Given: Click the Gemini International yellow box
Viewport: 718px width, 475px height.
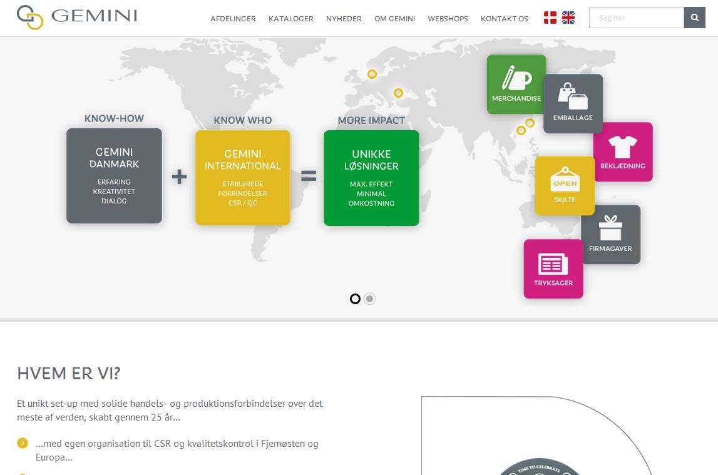Looking at the screenshot, I should pyautogui.click(x=243, y=178).
